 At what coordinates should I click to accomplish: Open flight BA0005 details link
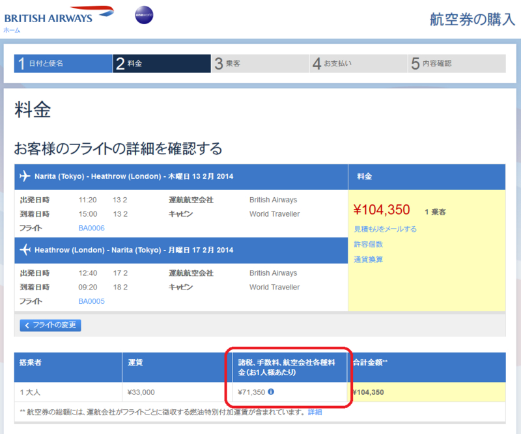pyautogui.click(x=91, y=301)
